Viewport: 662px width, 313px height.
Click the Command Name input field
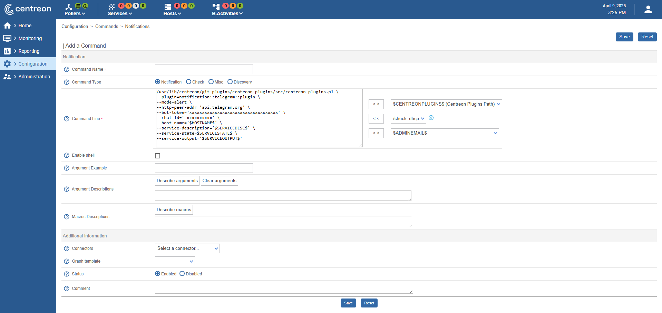point(204,69)
